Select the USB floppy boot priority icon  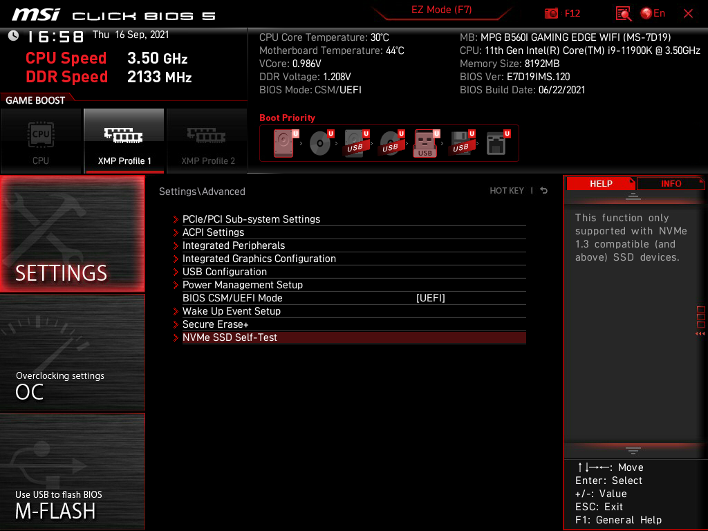coord(461,143)
